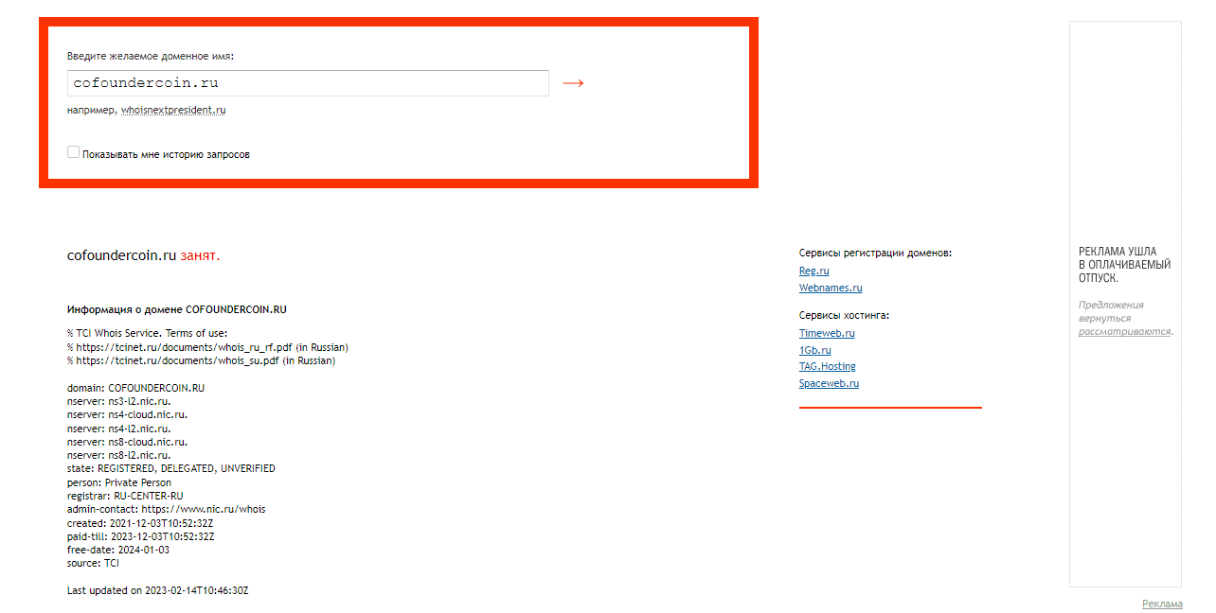Click the red 'занят' status text
The width and height of the screenshot is (1216, 613).
[x=200, y=255]
